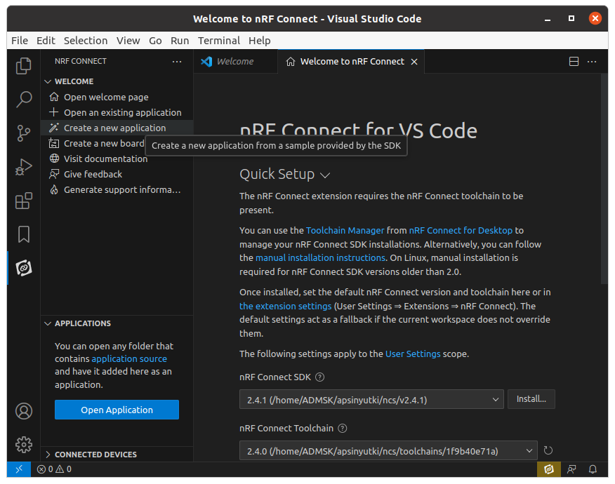Open errors and warnings status indicator
The height and width of the screenshot is (484, 615).
54,469
